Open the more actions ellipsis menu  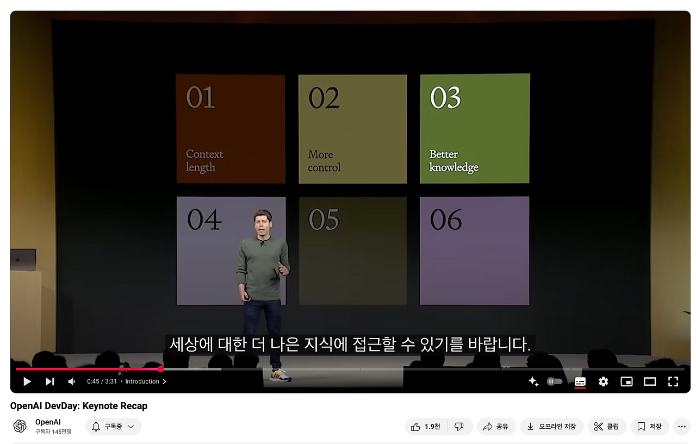pos(681,427)
